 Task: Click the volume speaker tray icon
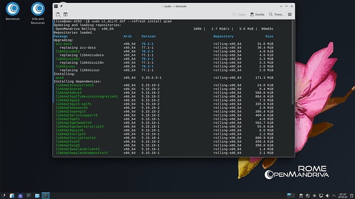[327, 195]
